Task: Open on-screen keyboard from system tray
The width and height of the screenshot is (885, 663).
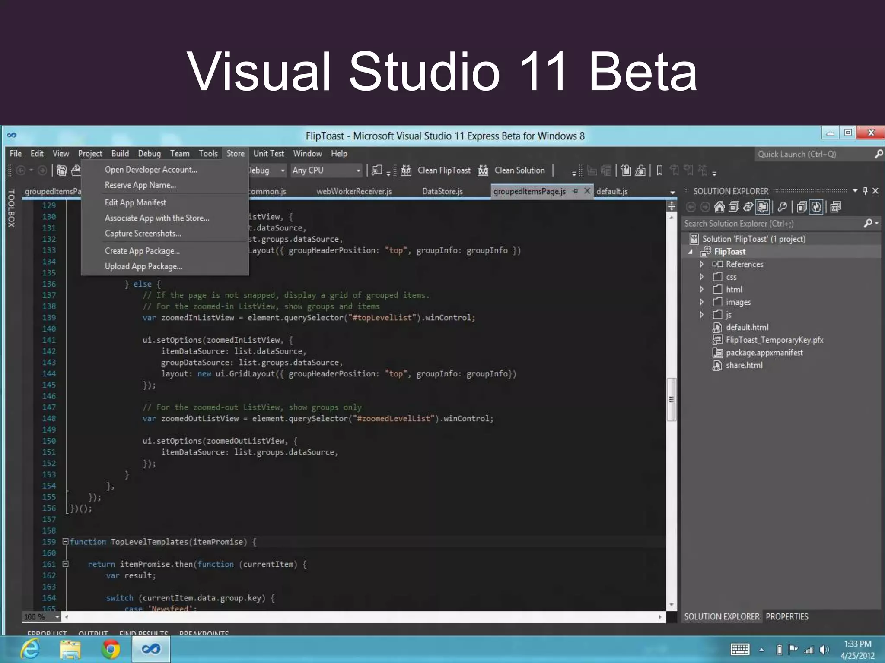Action: pyautogui.click(x=740, y=649)
